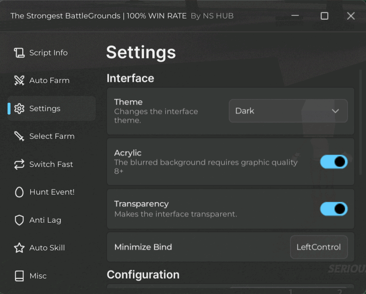Open the Theme dropdown showing Dark
366x294 pixels.
click(288, 111)
